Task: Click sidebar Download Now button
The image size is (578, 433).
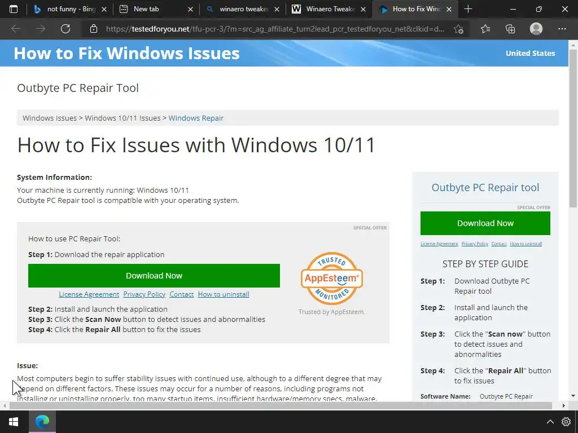Action: pyautogui.click(x=485, y=223)
